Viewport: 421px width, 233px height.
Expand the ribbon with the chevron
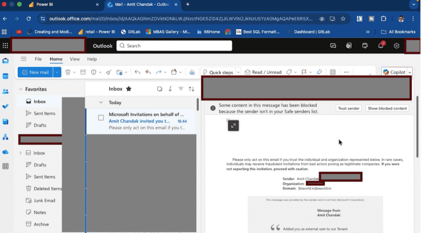point(370,74)
